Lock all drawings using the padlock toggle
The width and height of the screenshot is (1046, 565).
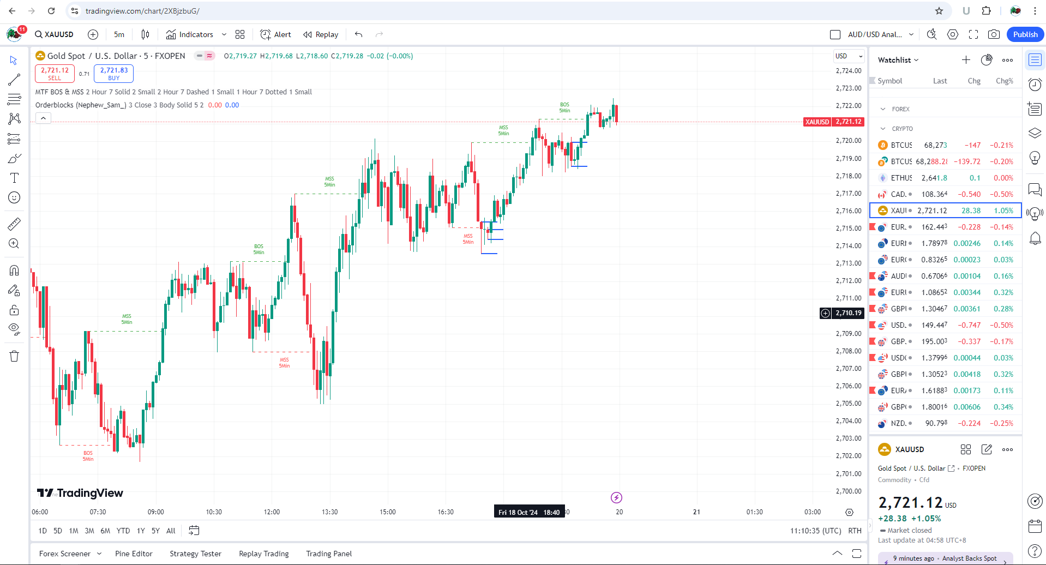point(14,310)
